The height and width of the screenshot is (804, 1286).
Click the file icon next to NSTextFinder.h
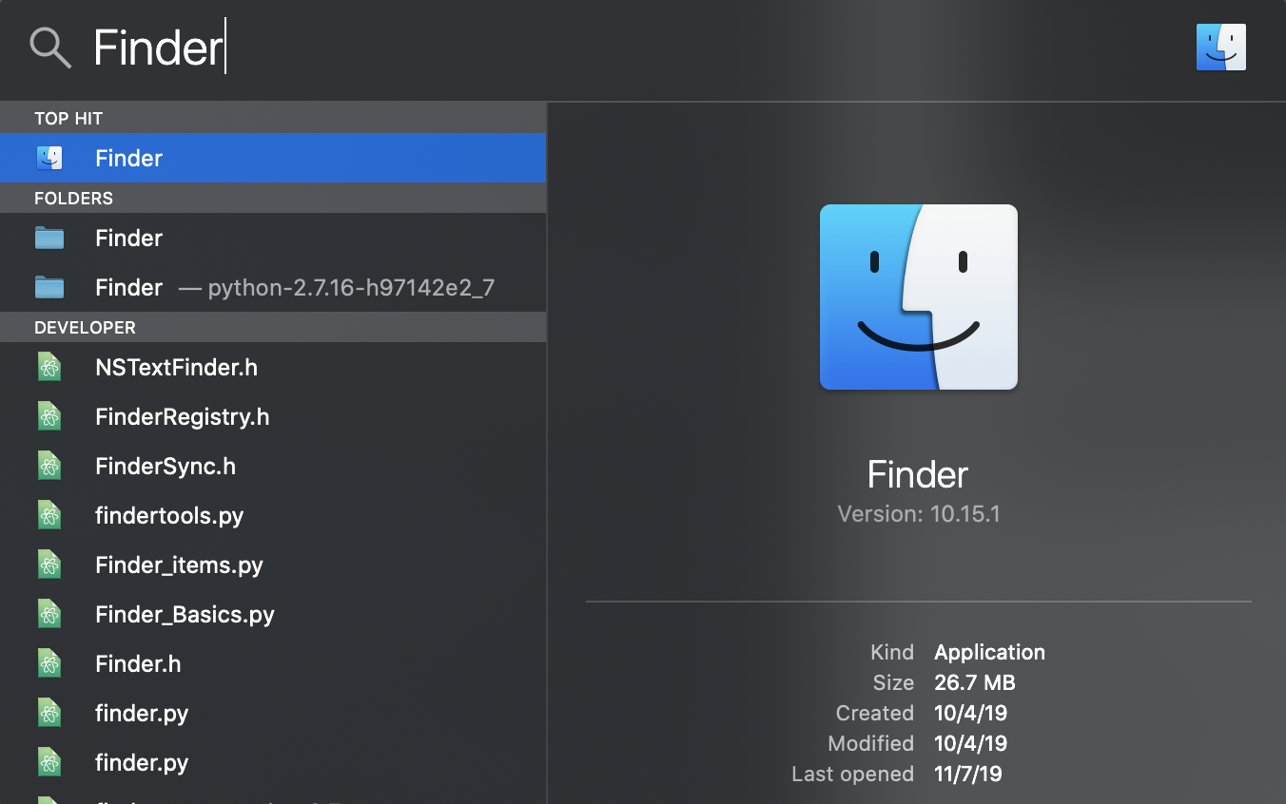49,367
